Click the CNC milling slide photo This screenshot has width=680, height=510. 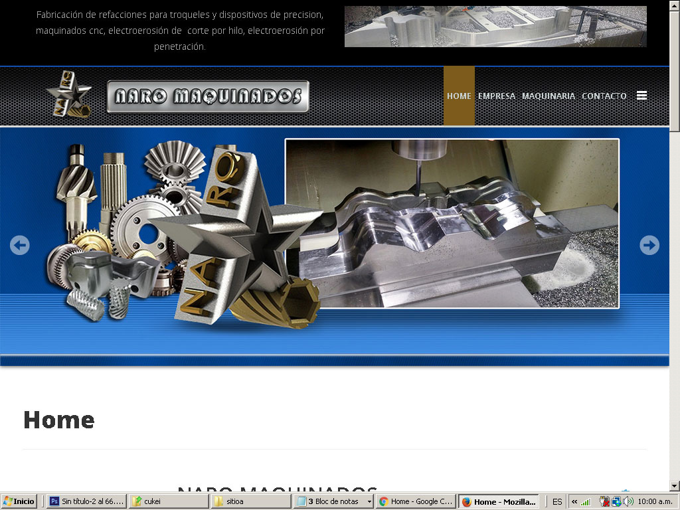(452, 223)
